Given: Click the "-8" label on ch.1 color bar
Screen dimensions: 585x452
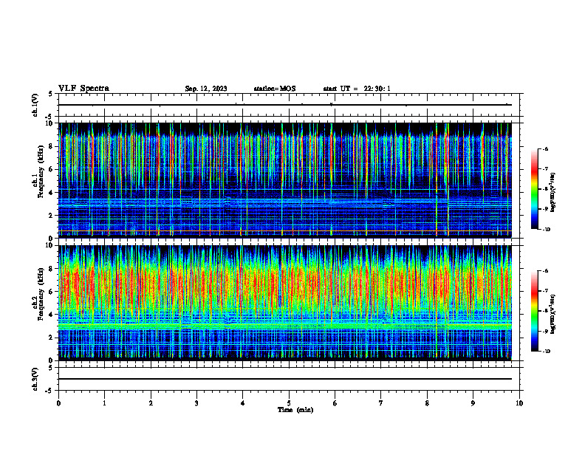Looking at the screenshot, I should click(545, 189).
